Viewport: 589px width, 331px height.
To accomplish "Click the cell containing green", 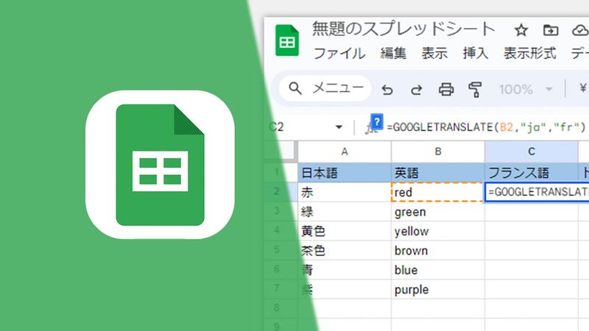I will [x=438, y=212].
